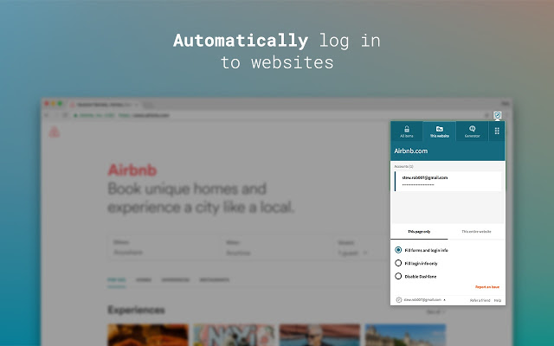Click the Dashlane extension icon in browser toolbar

[x=498, y=115]
